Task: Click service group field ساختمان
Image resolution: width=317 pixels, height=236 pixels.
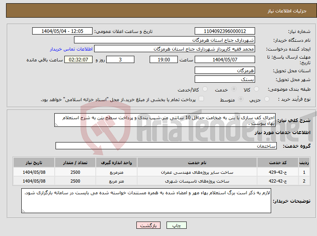Action: (x=166, y=146)
